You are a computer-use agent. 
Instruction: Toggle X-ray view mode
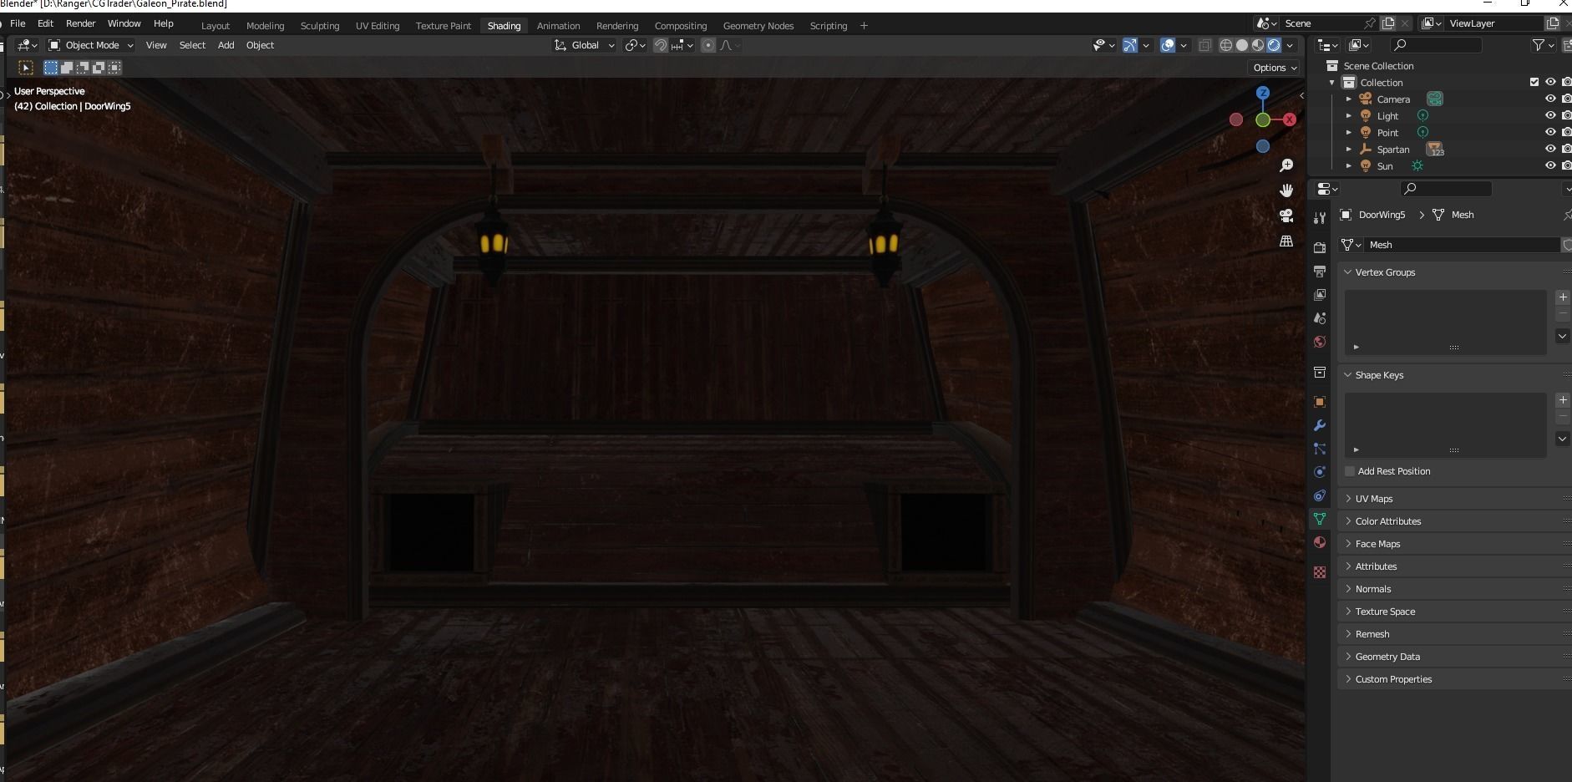pos(1204,45)
